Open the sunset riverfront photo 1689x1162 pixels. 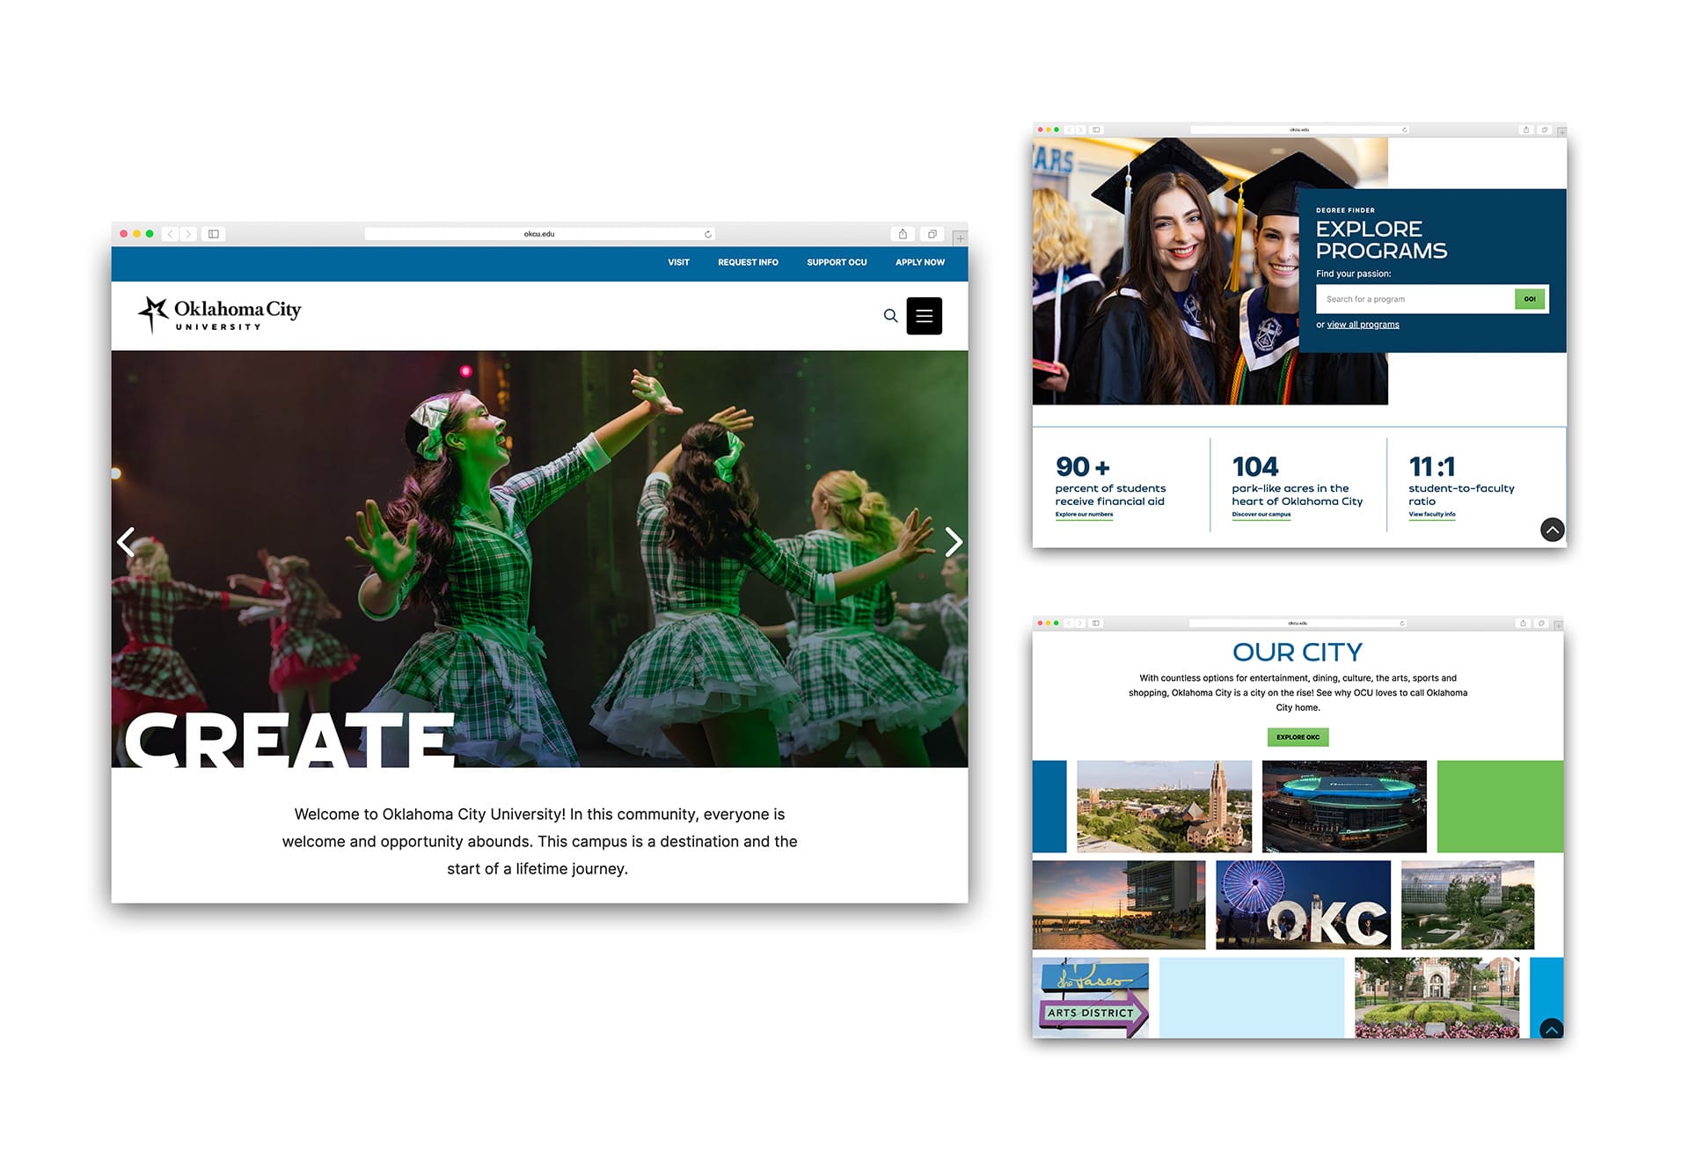(x=1119, y=905)
